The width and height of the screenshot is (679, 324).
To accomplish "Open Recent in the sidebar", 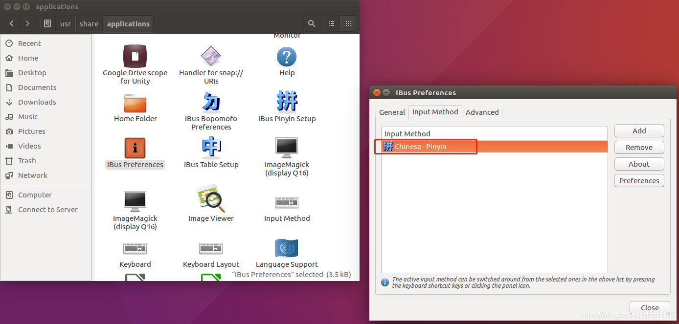I will (x=46, y=43).
